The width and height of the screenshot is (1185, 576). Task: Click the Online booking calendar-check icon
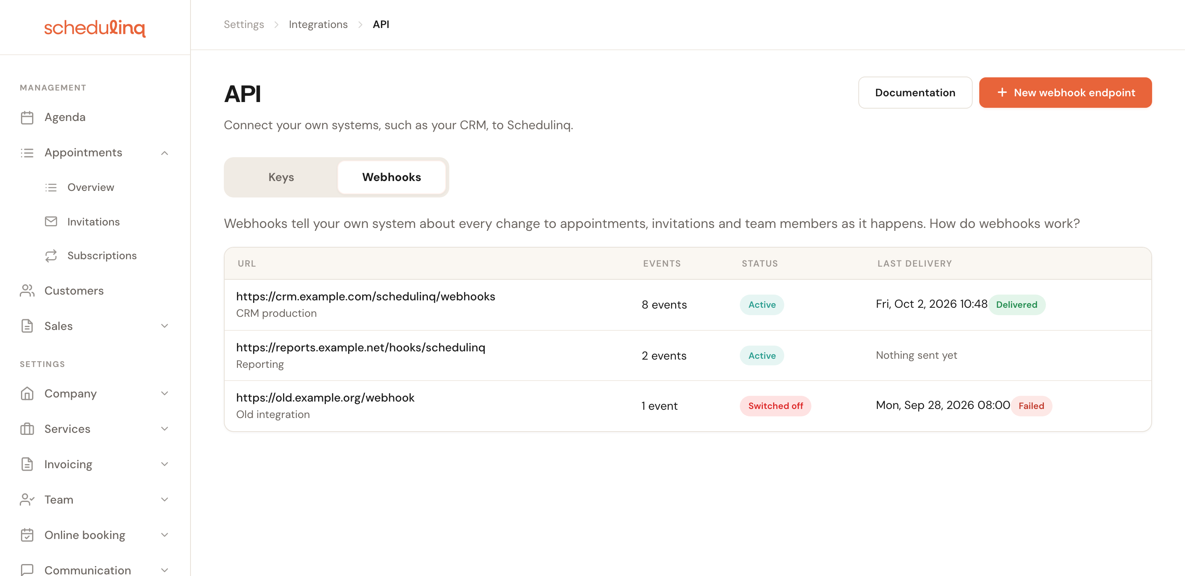click(27, 535)
